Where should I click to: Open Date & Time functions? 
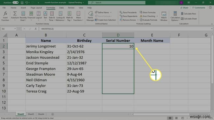(52, 16)
